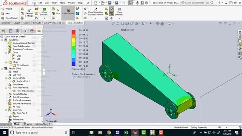242x136 pixels.
Task: Switch to the Layout tab
Action: [17, 23]
